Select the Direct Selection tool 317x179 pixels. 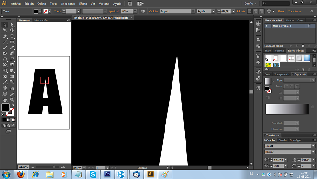12,25
